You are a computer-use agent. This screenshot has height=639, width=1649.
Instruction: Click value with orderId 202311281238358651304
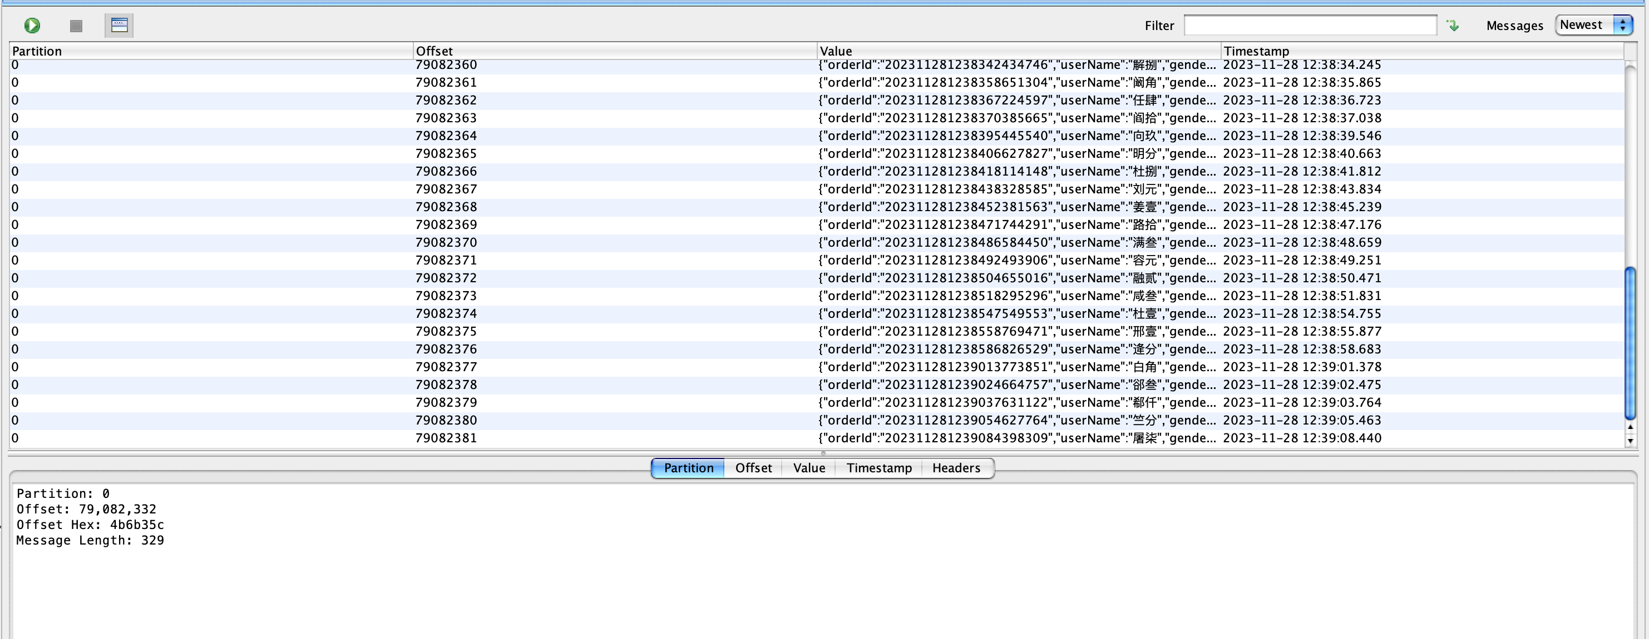(x=1017, y=82)
